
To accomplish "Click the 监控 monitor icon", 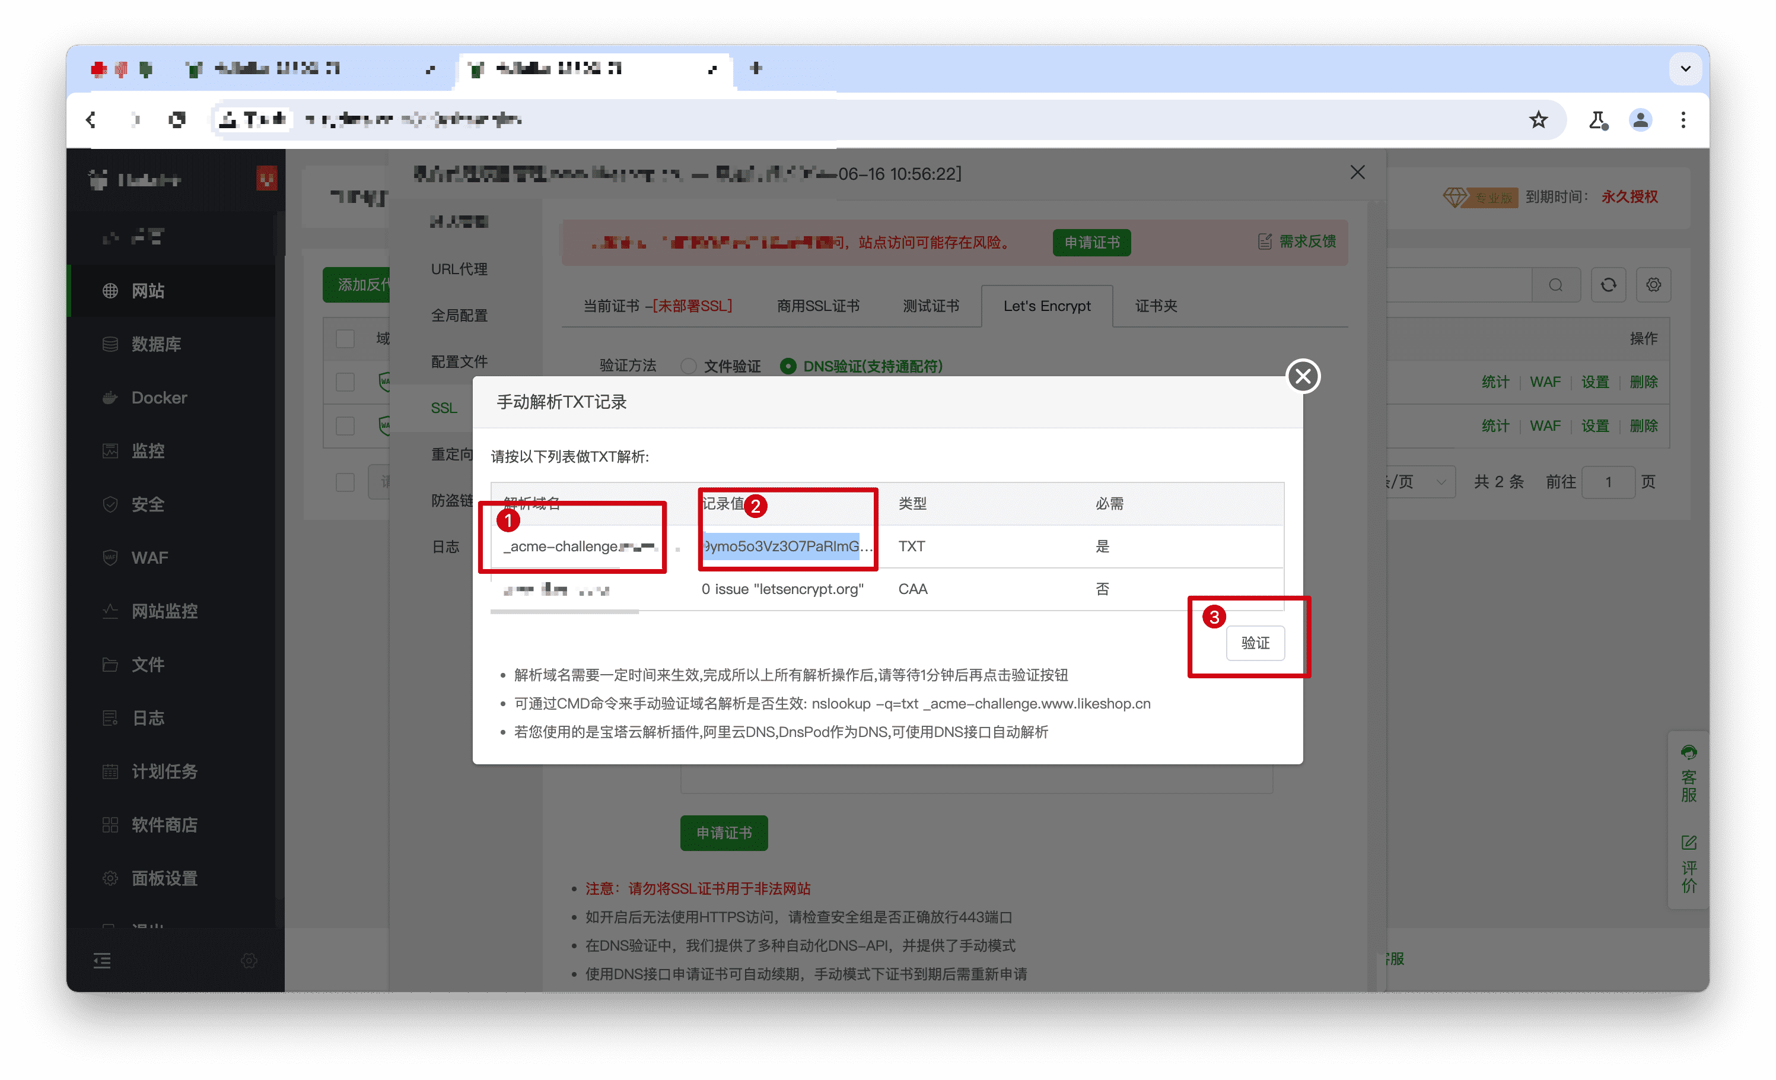I will tap(110, 450).
